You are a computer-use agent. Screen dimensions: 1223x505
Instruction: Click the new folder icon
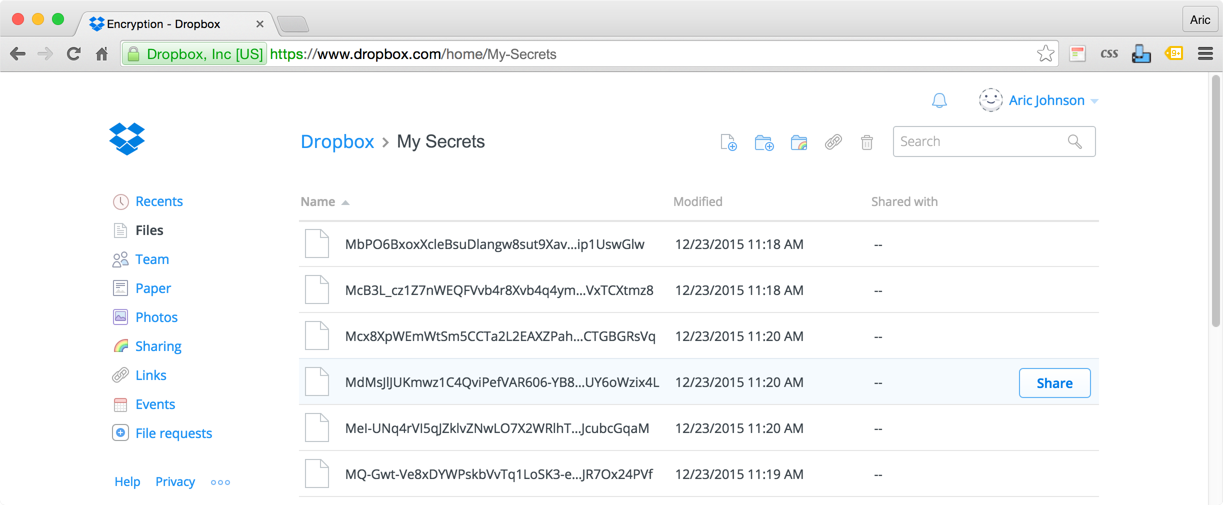(763, 142)
